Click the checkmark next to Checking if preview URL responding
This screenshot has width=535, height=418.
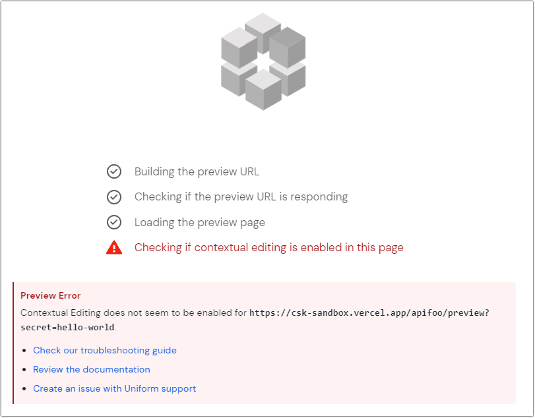[114, 196]
